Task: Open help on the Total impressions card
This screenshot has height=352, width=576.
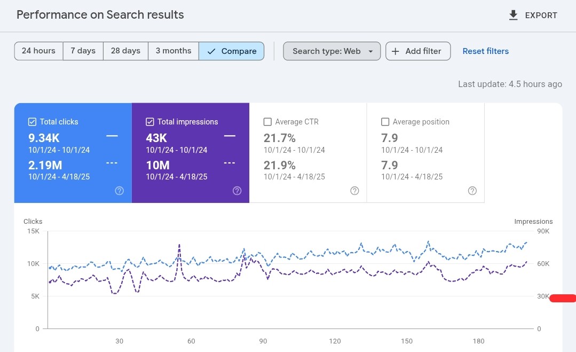Action: pos(236,190)
